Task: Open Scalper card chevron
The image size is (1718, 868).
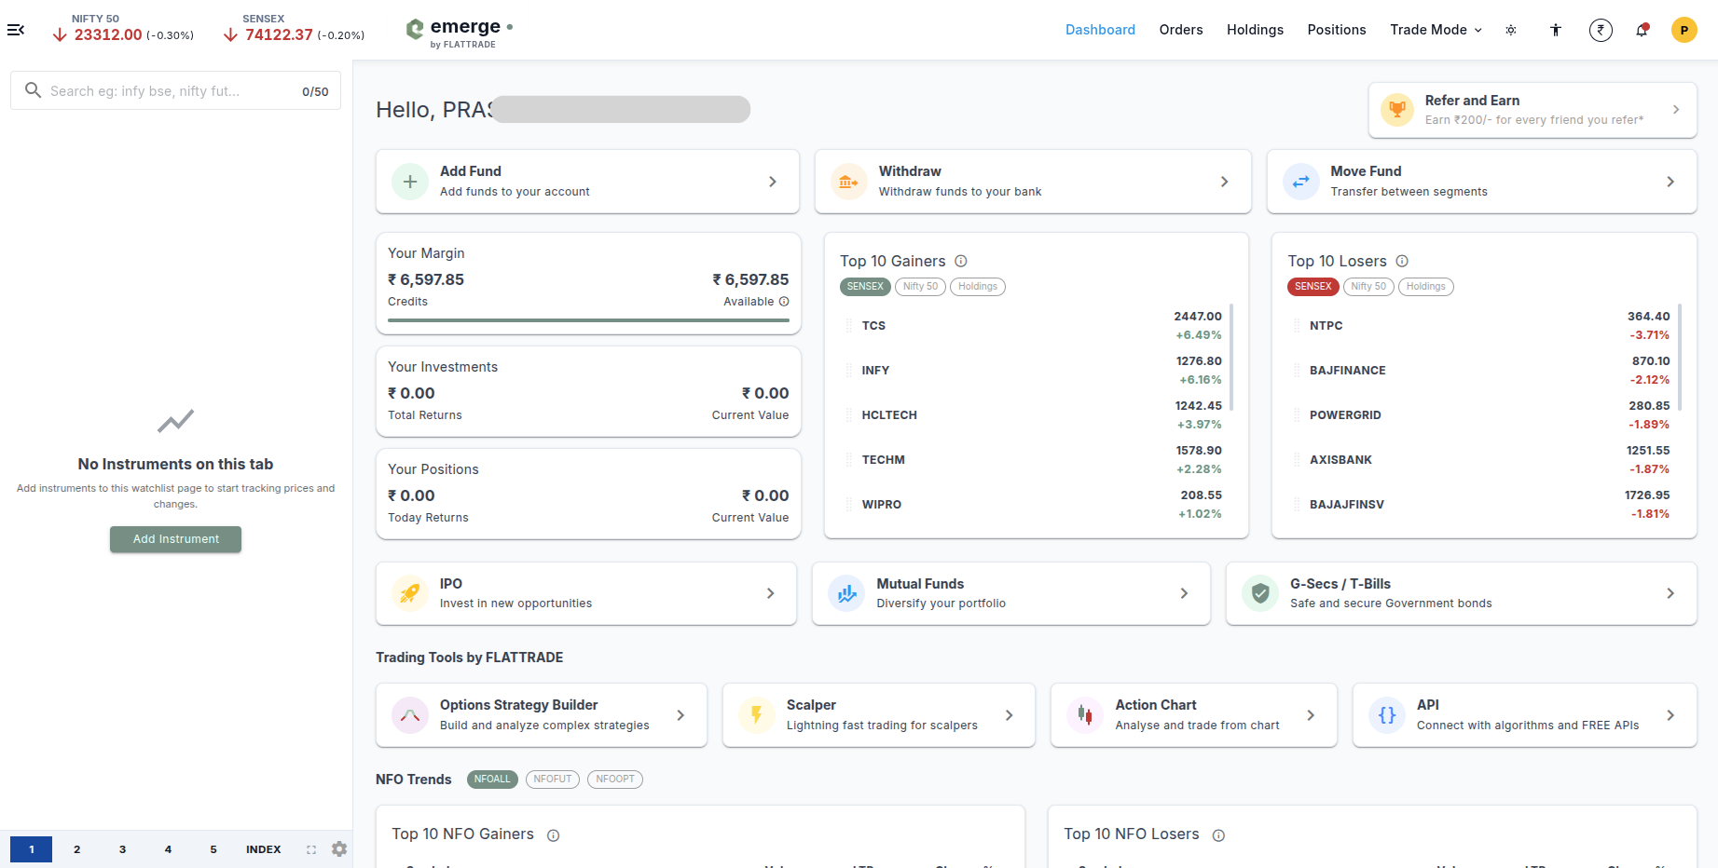Action: [1009, 715]
